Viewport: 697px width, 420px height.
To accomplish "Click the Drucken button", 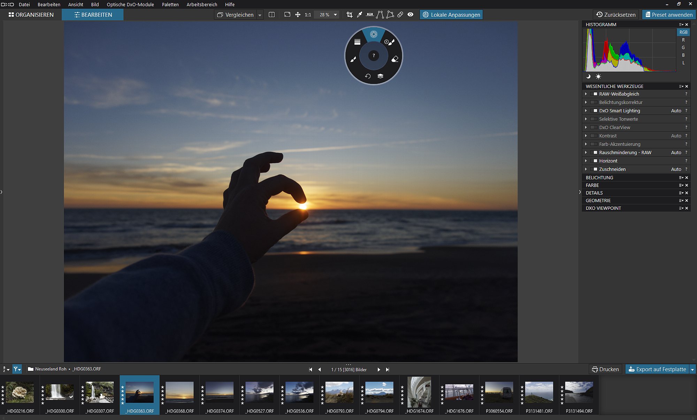I will pyautogui.click(x=606, y=369).
